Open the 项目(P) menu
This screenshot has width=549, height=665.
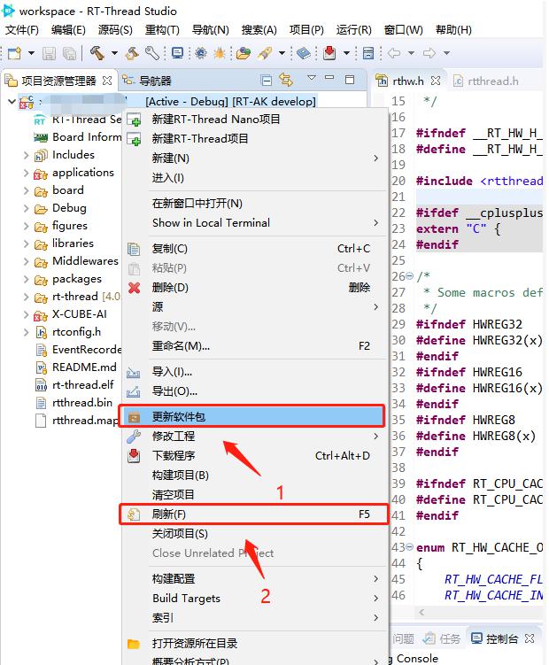306,30
